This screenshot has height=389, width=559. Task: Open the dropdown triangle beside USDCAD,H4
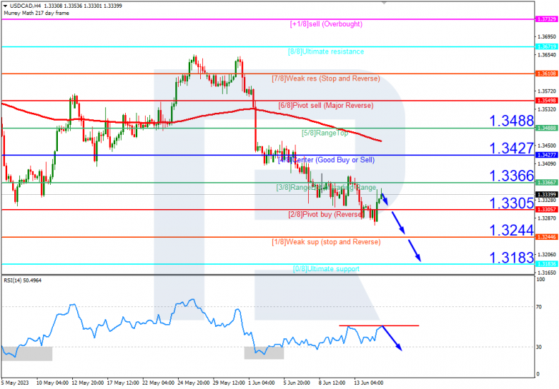[5, 6]
